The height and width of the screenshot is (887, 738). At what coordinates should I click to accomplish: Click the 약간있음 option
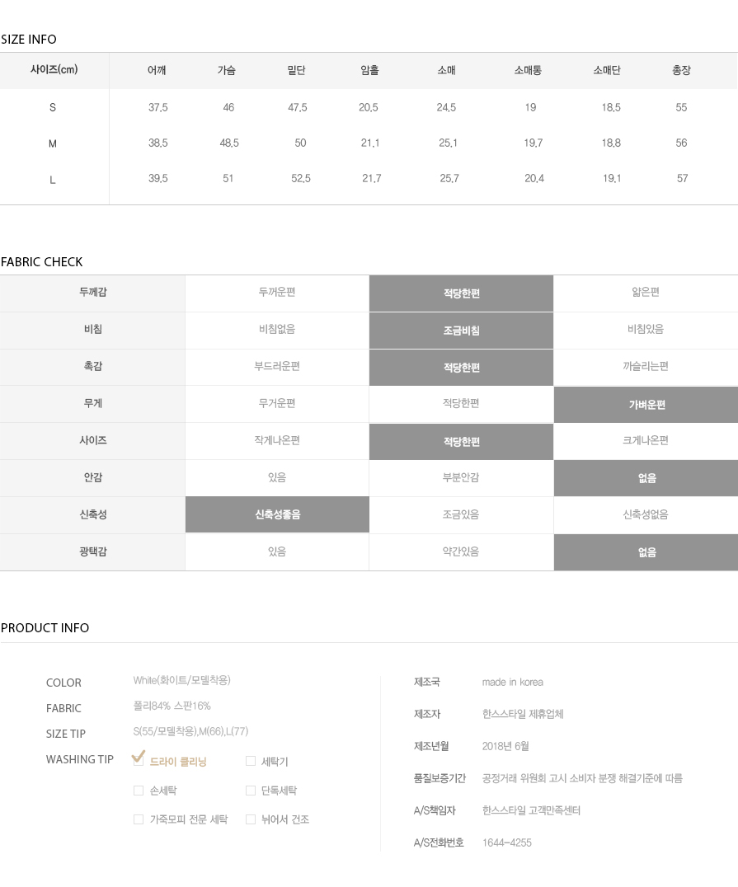tap(461, 551)
